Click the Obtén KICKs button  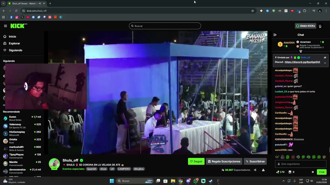point(306,26)
